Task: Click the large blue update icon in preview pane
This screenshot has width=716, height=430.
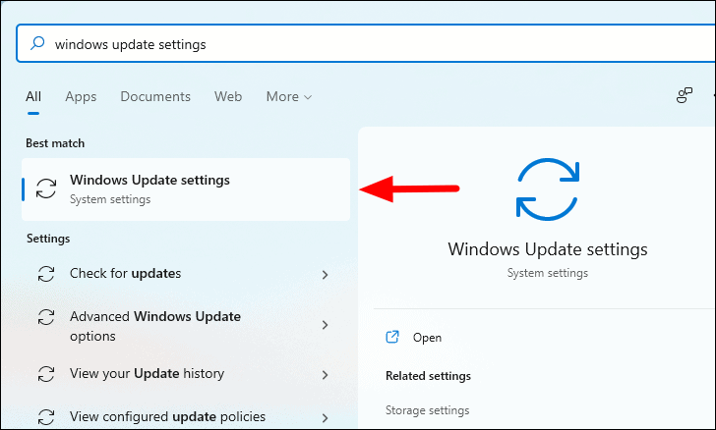Action: pos(548,189)
